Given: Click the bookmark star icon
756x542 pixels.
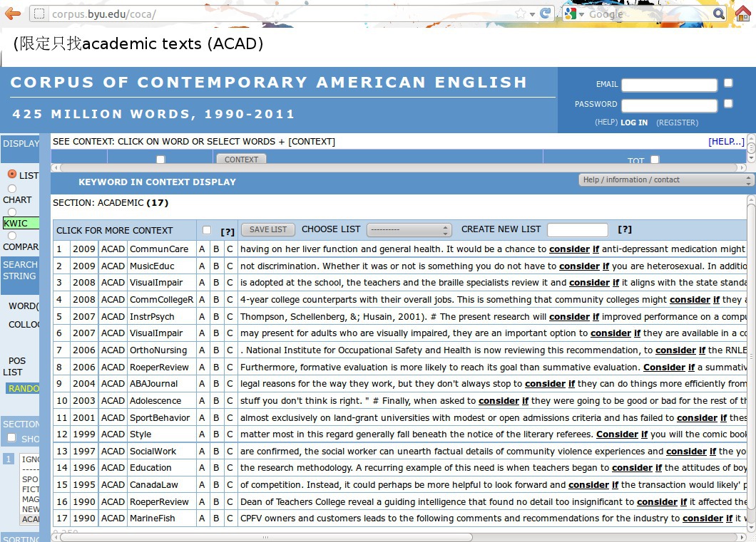Looking at the screenshot, I should coord(520,14).
